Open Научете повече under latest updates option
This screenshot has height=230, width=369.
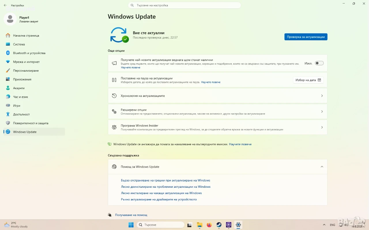pyautogui.click(x=131, y=68)
